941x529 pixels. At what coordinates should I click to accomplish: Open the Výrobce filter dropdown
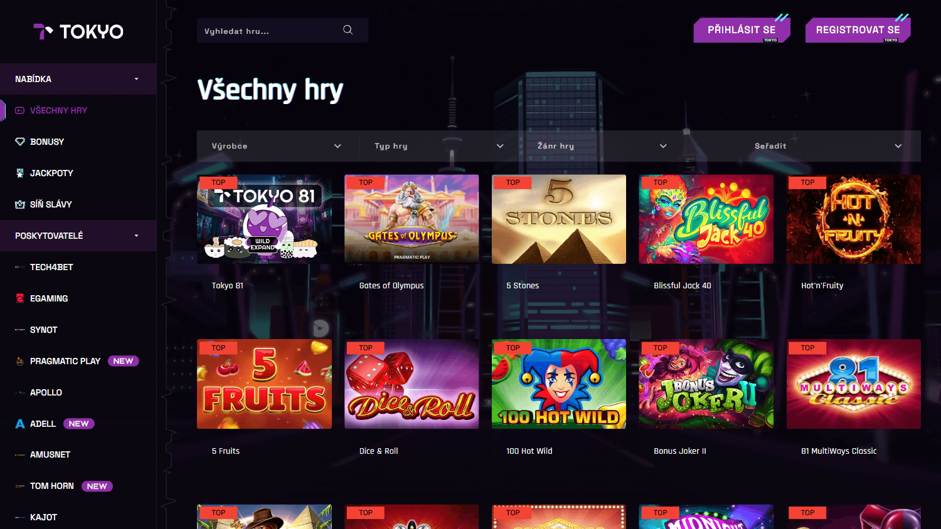tap(277, 146)
